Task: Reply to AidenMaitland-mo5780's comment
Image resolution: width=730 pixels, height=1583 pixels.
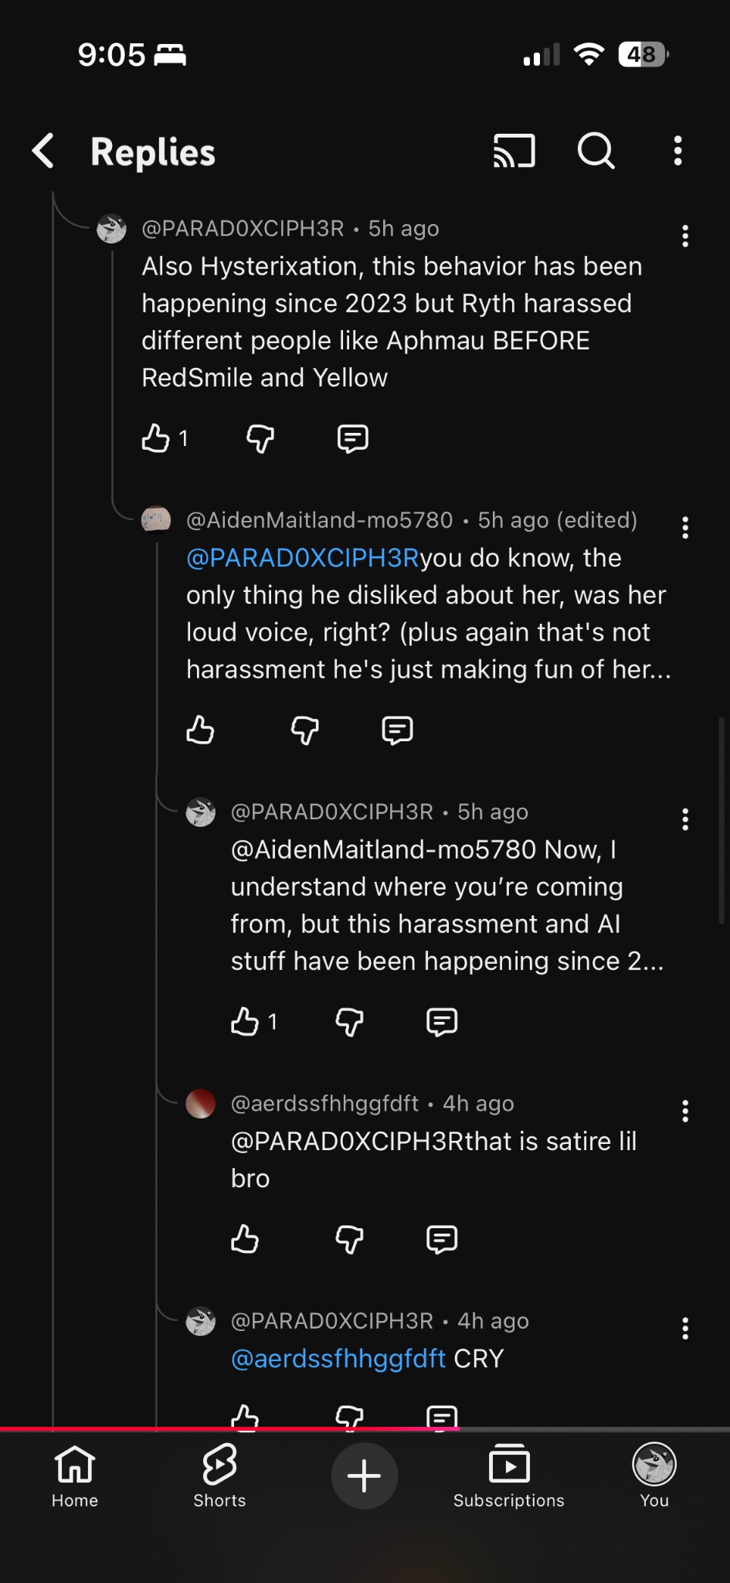Action: click(397, 730)
